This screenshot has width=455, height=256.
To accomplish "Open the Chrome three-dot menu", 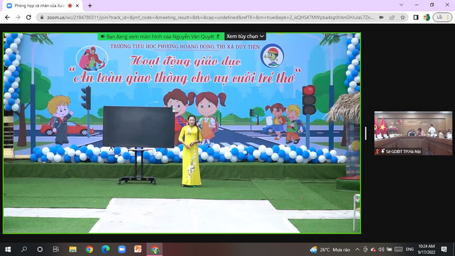I will click(x=448, y=17).
